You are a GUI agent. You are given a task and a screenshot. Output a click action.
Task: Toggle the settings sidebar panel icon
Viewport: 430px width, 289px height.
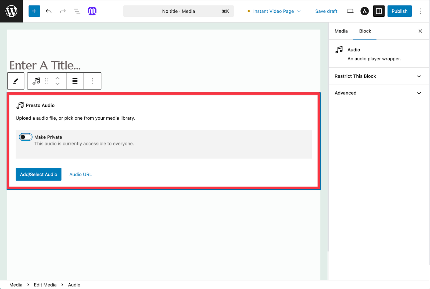(379, 11)
